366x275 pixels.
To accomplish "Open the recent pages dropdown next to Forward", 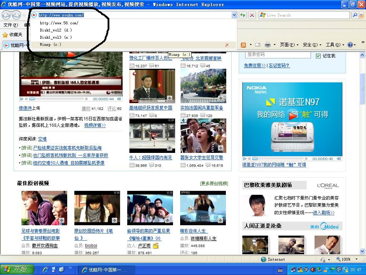I will tap(24, 15).
